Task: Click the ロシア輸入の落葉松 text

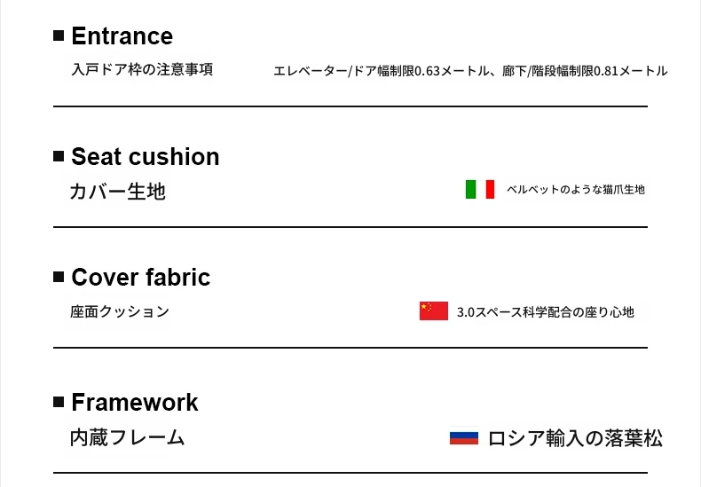Action: [x=575, y=438]
